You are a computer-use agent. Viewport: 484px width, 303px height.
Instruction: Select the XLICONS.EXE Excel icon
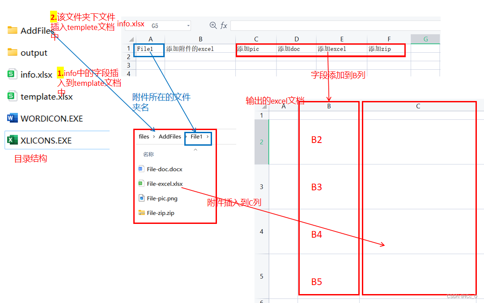(x=13, y=140)
